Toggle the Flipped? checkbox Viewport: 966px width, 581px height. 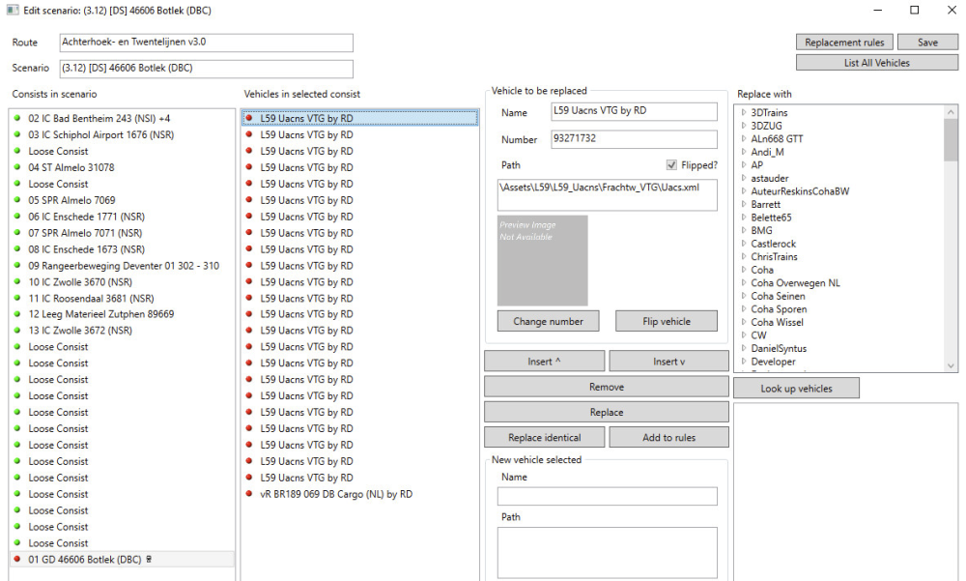pyautogui.click(x=671, y=165)
